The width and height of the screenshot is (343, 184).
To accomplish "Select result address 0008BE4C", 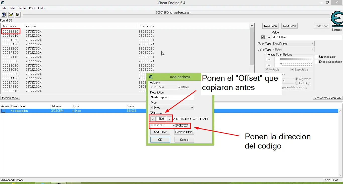I will click(11, 91).
